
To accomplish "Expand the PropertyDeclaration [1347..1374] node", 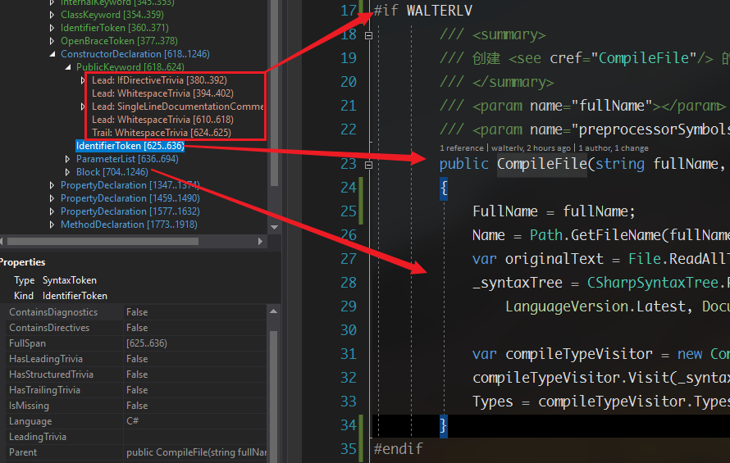I will click(52, 185).
